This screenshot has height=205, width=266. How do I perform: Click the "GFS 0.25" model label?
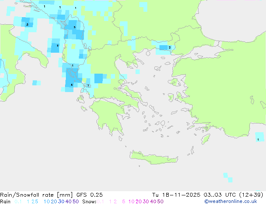[89, 195]
